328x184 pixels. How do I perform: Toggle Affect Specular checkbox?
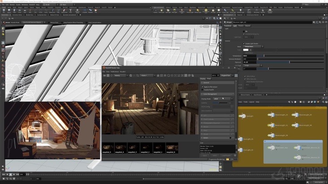[x=245, y=79]
